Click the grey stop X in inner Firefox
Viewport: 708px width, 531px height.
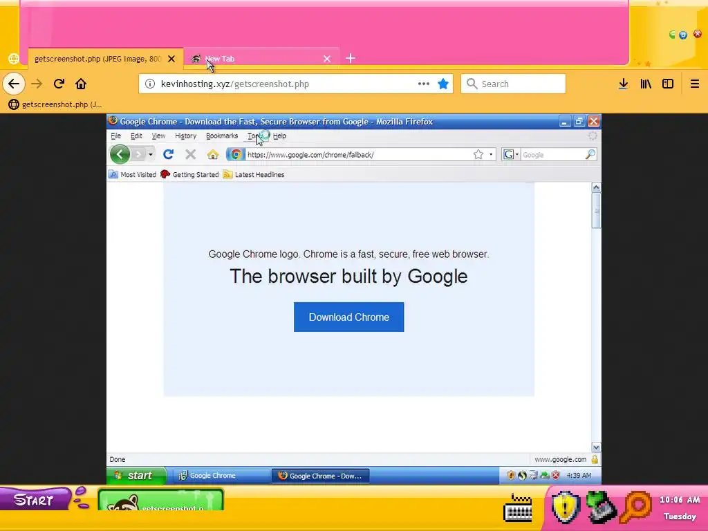pos(191,154)
